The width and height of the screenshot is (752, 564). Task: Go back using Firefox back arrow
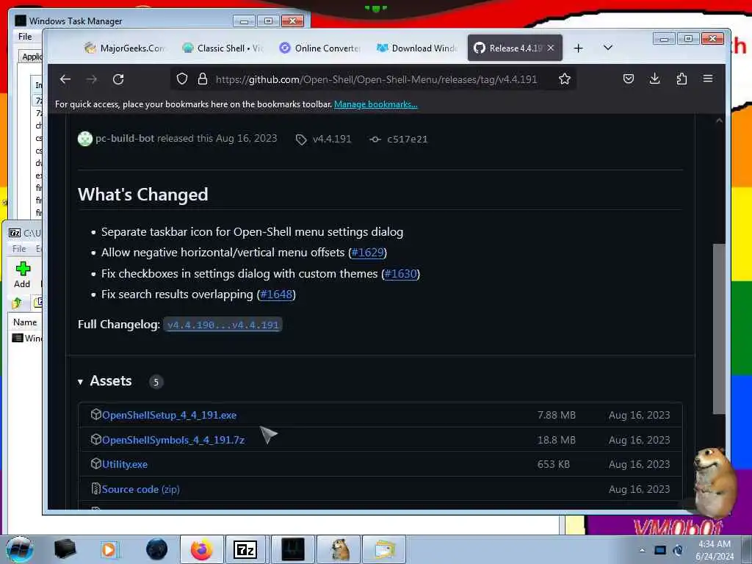tap(65, 79)
